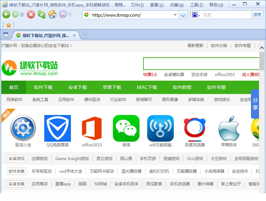Open the 查看(V) menu
Image resolution: width=266 pixels, height=201 pixels.
point(157,5)
